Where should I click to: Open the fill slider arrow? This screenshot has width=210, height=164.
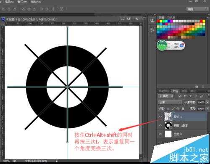click(207, 108)
